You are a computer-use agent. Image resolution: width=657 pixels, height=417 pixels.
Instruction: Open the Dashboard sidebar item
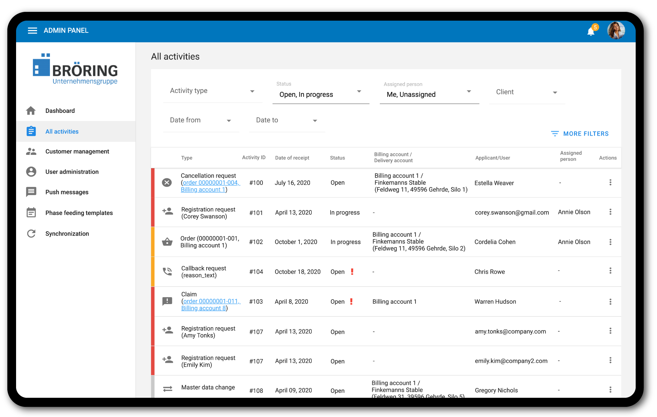60,110
